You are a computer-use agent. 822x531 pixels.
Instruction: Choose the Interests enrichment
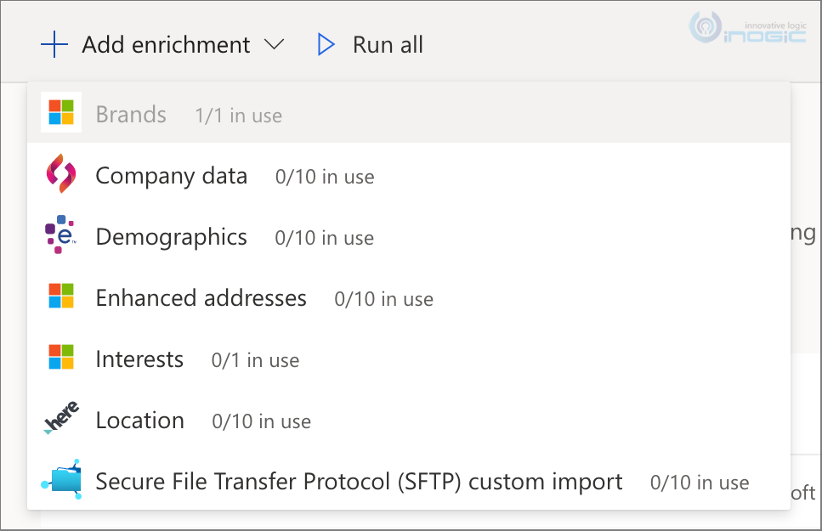[139, 359]
